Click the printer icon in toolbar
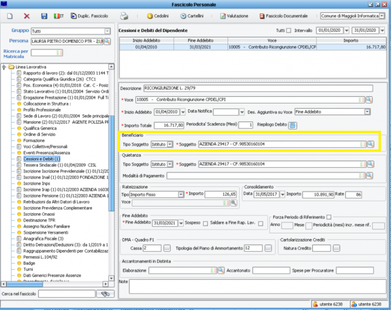This screenshot has height=310, width=391. tap(124, 17)
